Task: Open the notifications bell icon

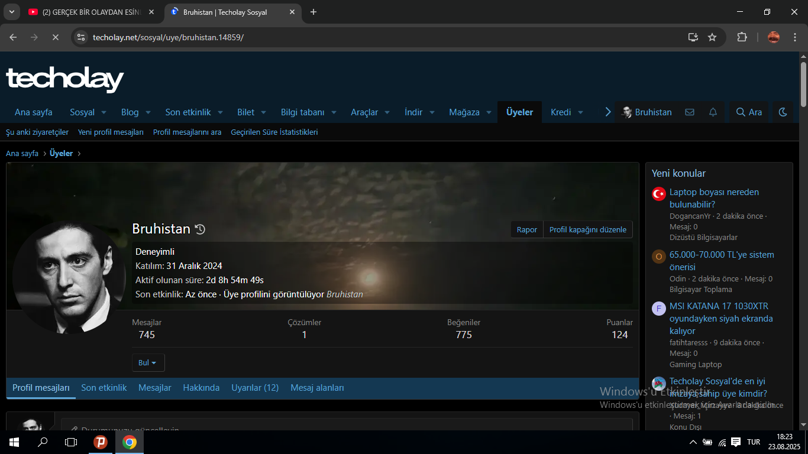Action: pyautogui.click(x=713, y=112)
